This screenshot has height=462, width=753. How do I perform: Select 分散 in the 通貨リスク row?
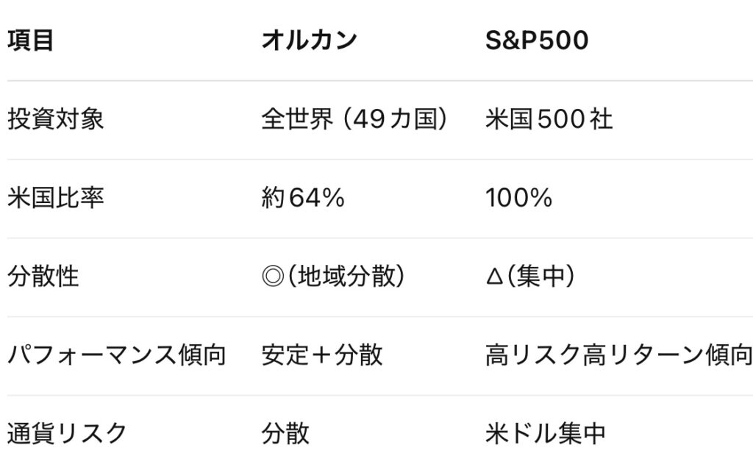coord(285,434)
